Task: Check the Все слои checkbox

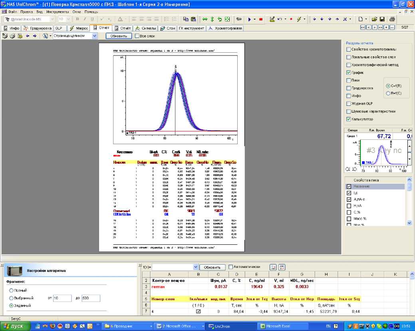Action: tap(137, 36)
